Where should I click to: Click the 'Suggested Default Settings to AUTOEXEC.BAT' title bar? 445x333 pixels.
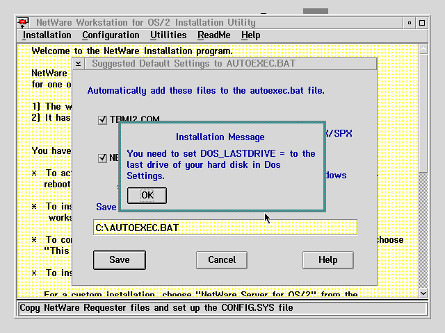point(230,64)
